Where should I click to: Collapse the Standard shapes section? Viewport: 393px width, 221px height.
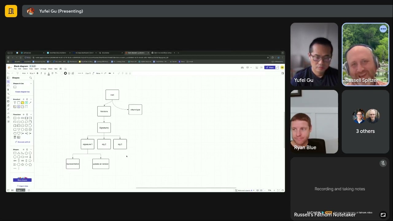tap(31, 99)
